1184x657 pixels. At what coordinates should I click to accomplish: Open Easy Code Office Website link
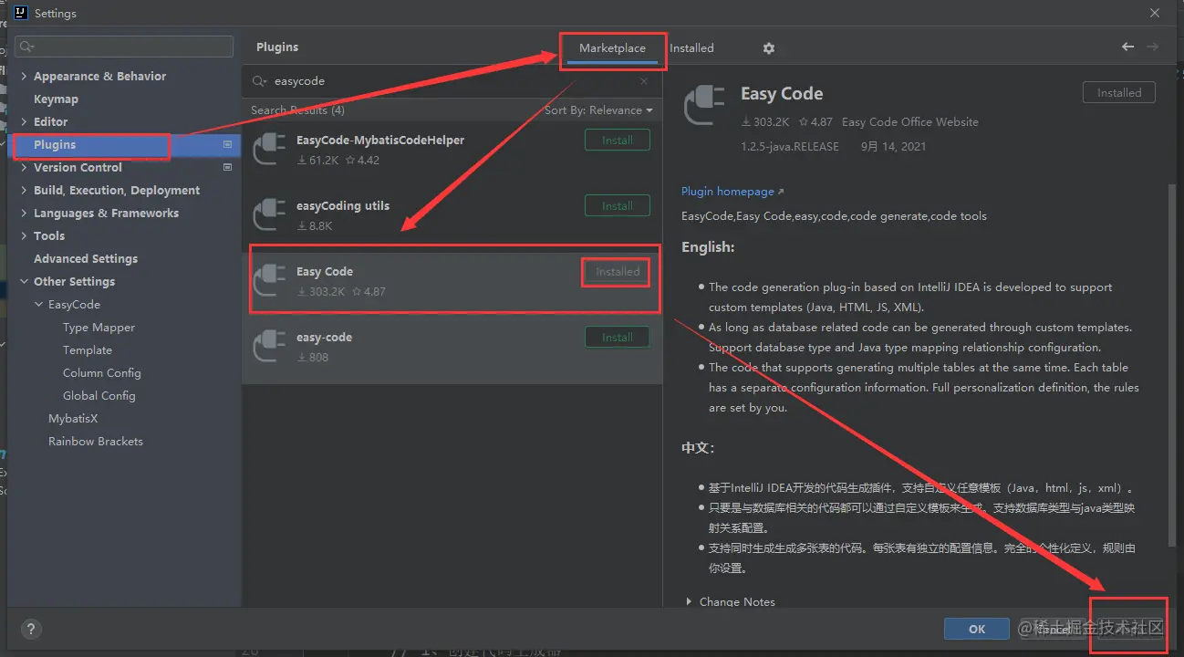click(909, 122)
